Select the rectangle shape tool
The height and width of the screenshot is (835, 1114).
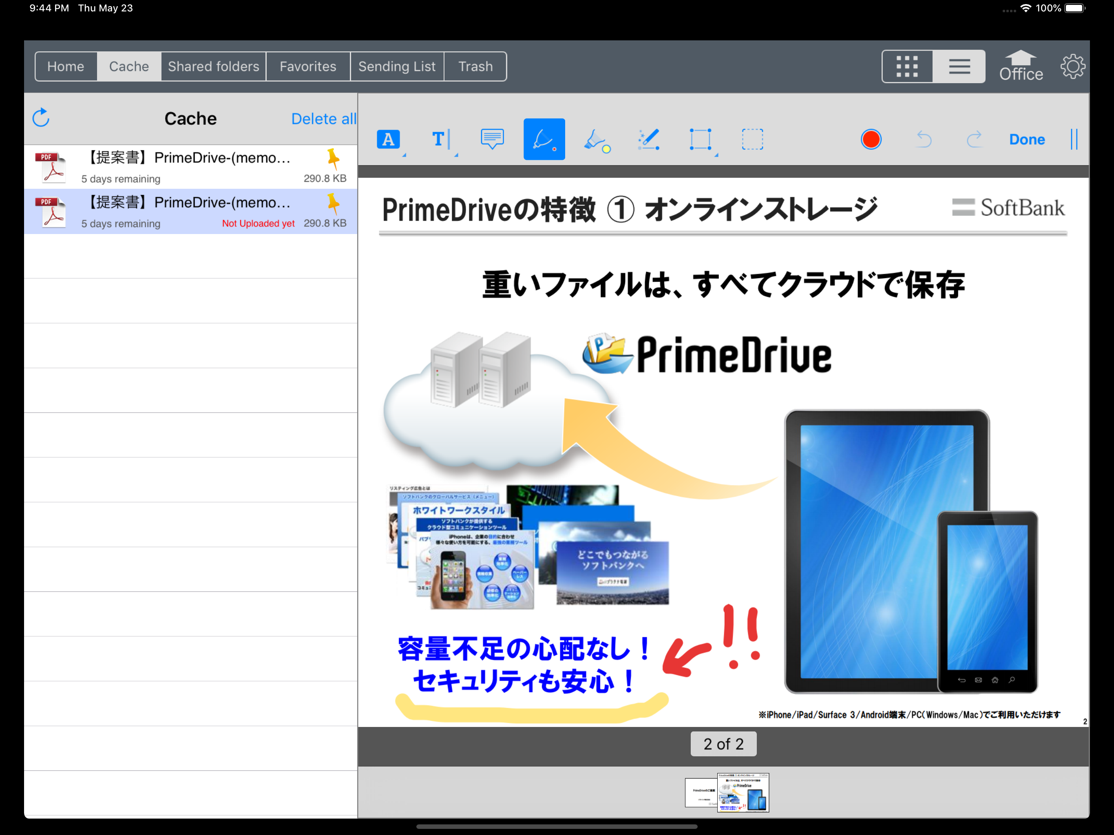700,139
